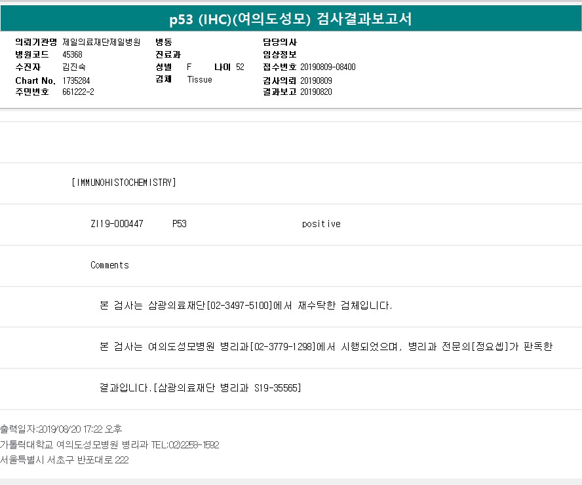Screen dimensions: 582x485
Task: Click the '진료과' label
Action: coord(168,54)
